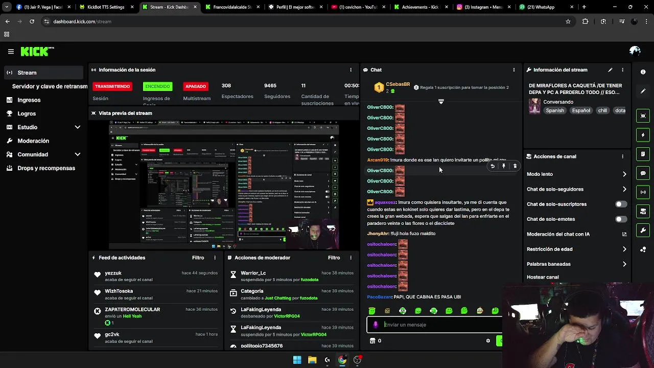This screenshot has height=368, width=654.
Task: Pin the highlighted chat message
Action: pos(504,166)
